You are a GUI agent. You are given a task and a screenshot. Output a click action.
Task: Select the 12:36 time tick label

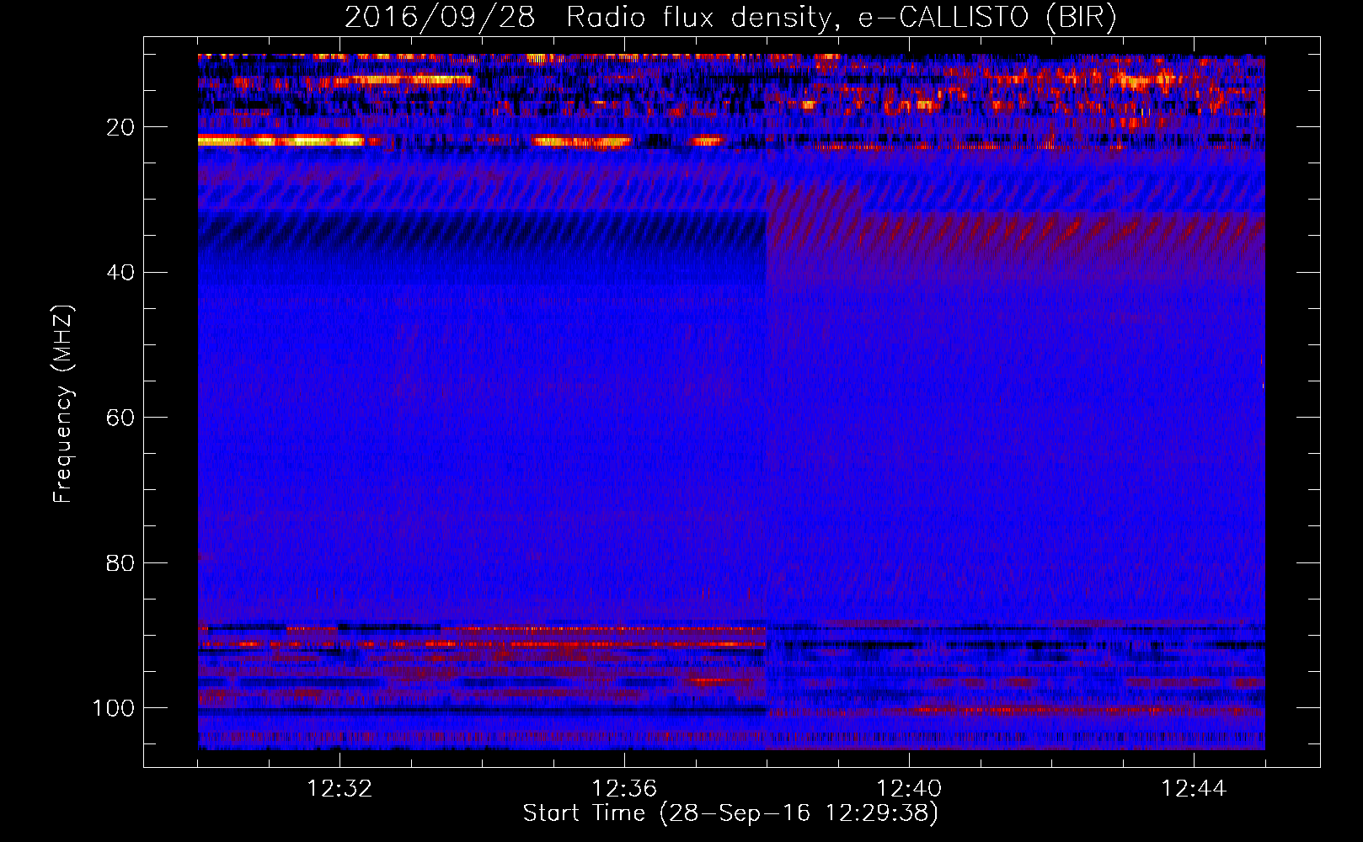click(624, 788)
